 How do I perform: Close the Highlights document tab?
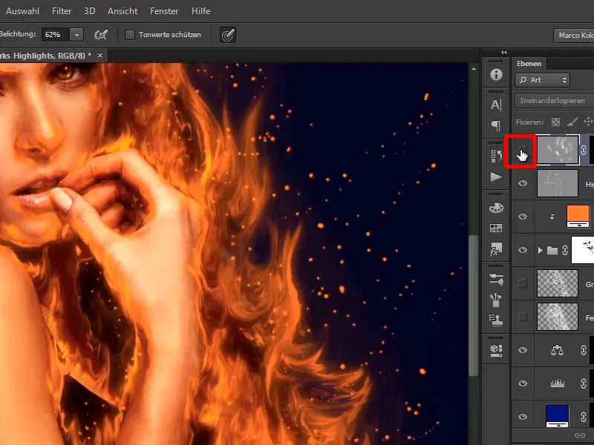click(100, 55)
